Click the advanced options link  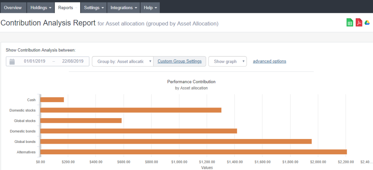pos(269,61)
